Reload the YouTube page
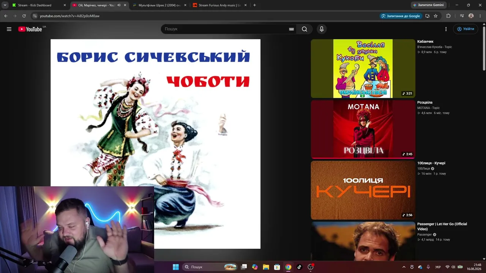This screenshot has width=486, height=273. [24, 16]
